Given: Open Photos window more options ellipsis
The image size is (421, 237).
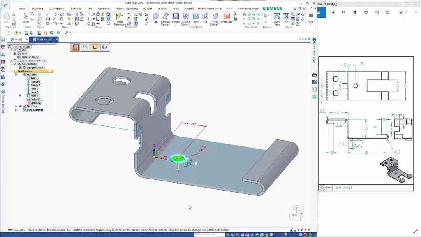Looking at the screenshot, I should [415, 12].
